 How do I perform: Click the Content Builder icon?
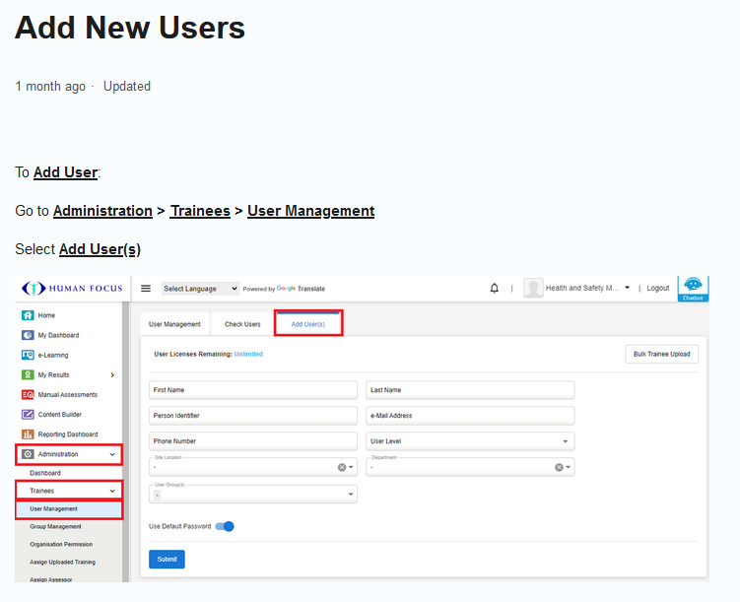tap(28, 415)
